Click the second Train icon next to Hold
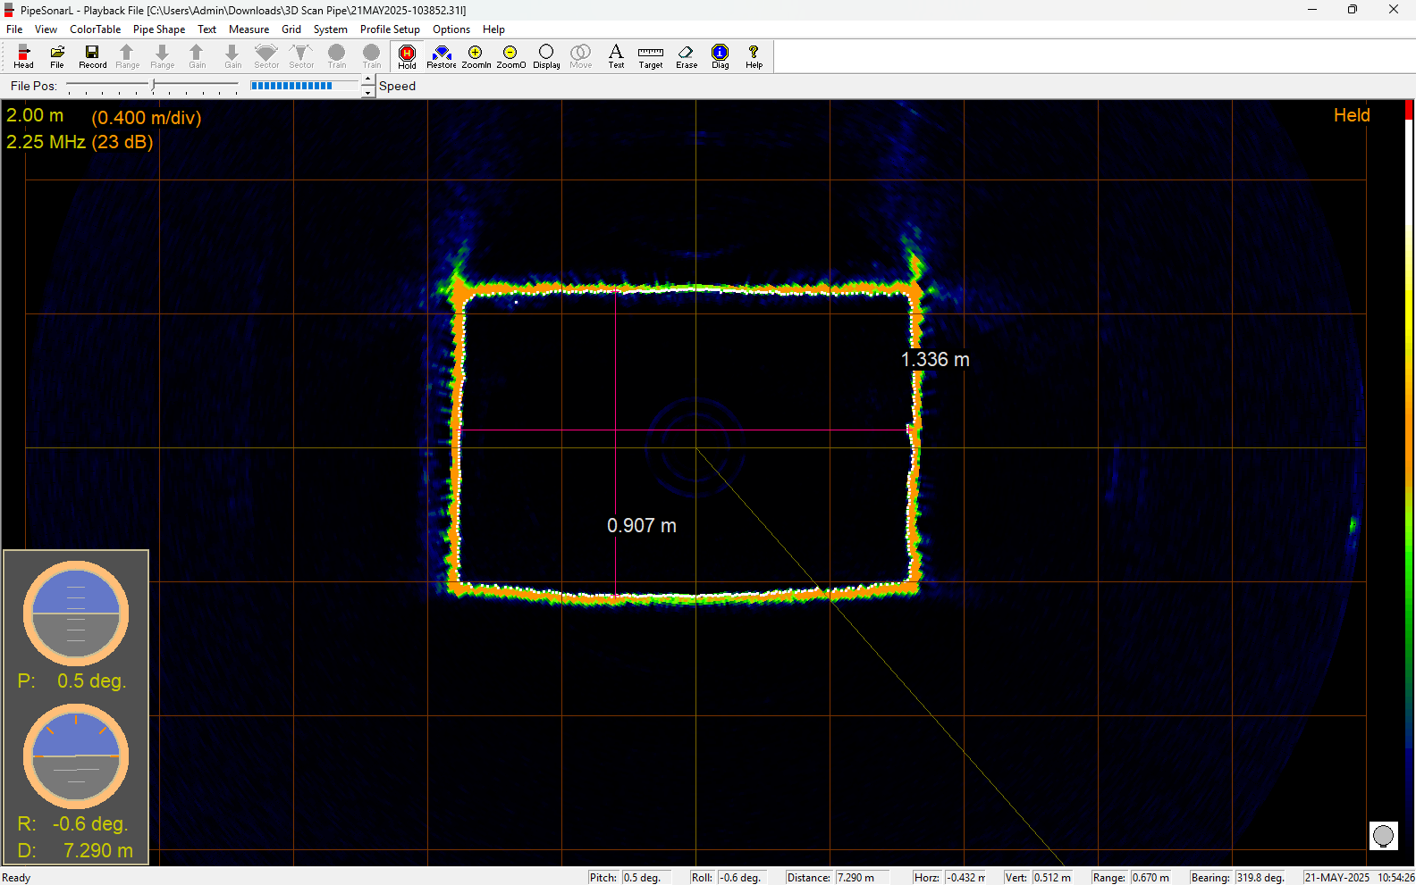The width and height of the screenshot is (1416, 885). tap(372, 56)
